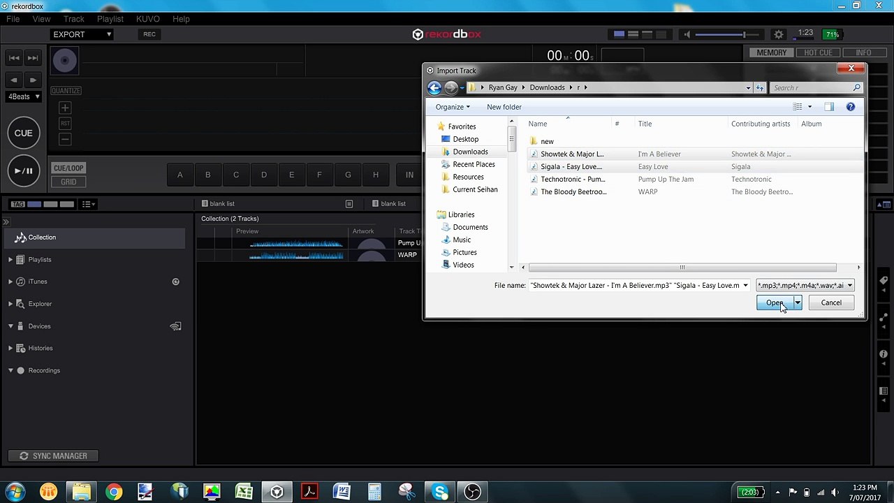894x503 pixels.
Task: Open the EXPORT mode dropdown
Action: [82, 34]
